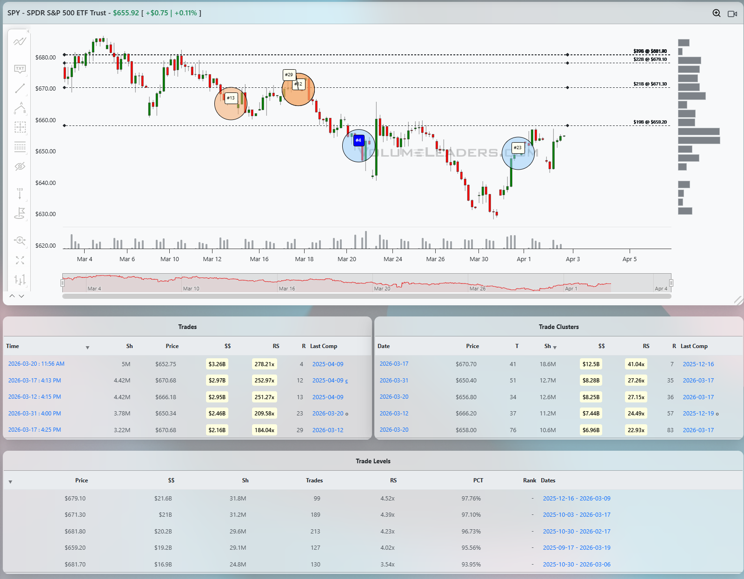Click the $21B @ $671.30 level label
744x579 pixels.
coord(650,84)
